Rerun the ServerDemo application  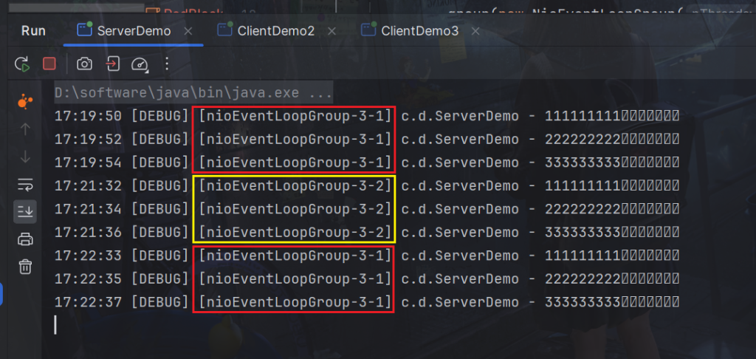[x=22, y=64]
